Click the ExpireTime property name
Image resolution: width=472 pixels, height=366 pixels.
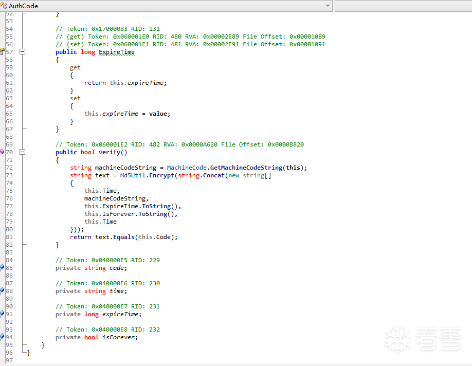pos(117,52)
